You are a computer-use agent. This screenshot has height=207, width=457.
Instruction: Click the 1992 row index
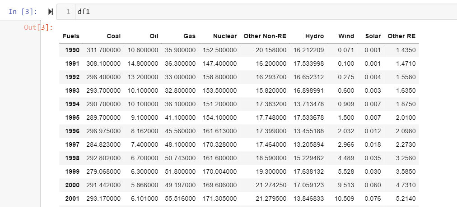72,77
